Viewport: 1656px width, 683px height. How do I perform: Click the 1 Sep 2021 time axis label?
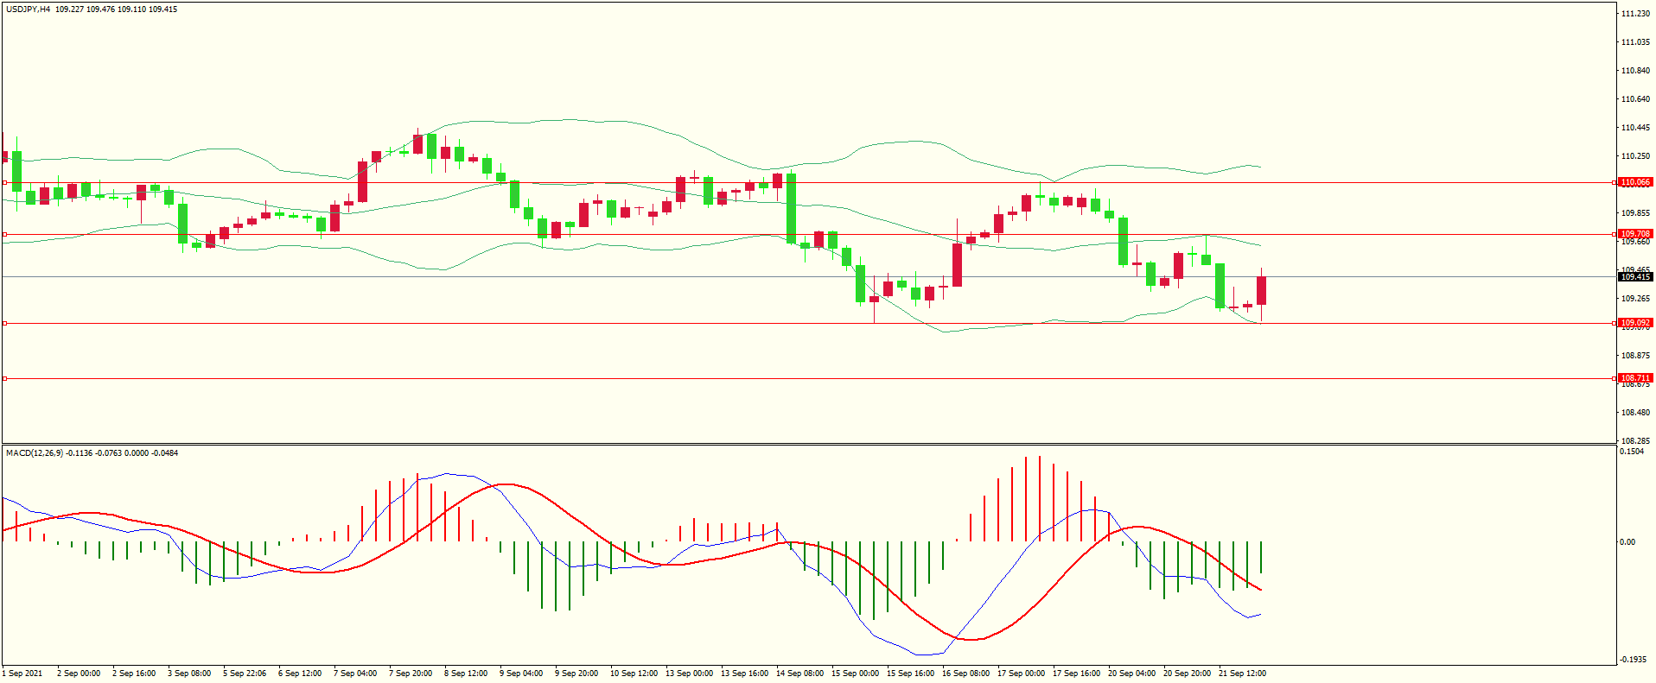pyautogui.click(x=22, y=674)
